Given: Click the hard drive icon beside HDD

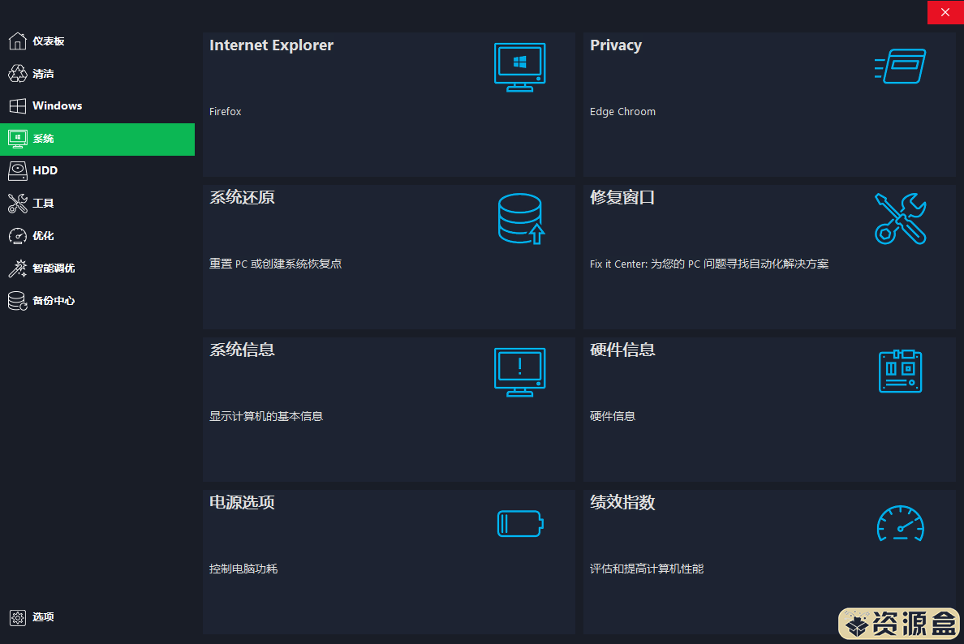Looking at the screenshot, I should (x=17, y=171).
